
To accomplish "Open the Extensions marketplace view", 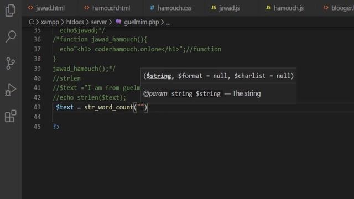I will [x=11, y=116].
